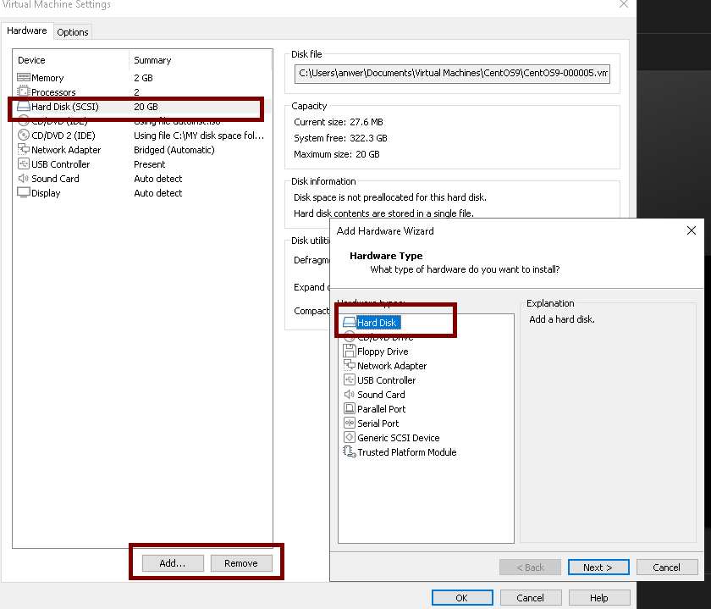The width and height of the screenshot is (711, 609).
Task: Select Floppy Drive label in wizard list
Action: coord(383,352)
